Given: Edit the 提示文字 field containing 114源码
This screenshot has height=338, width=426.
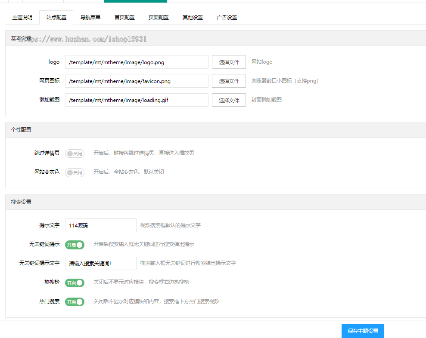Looking at the screenshot, I should point(101,225).
